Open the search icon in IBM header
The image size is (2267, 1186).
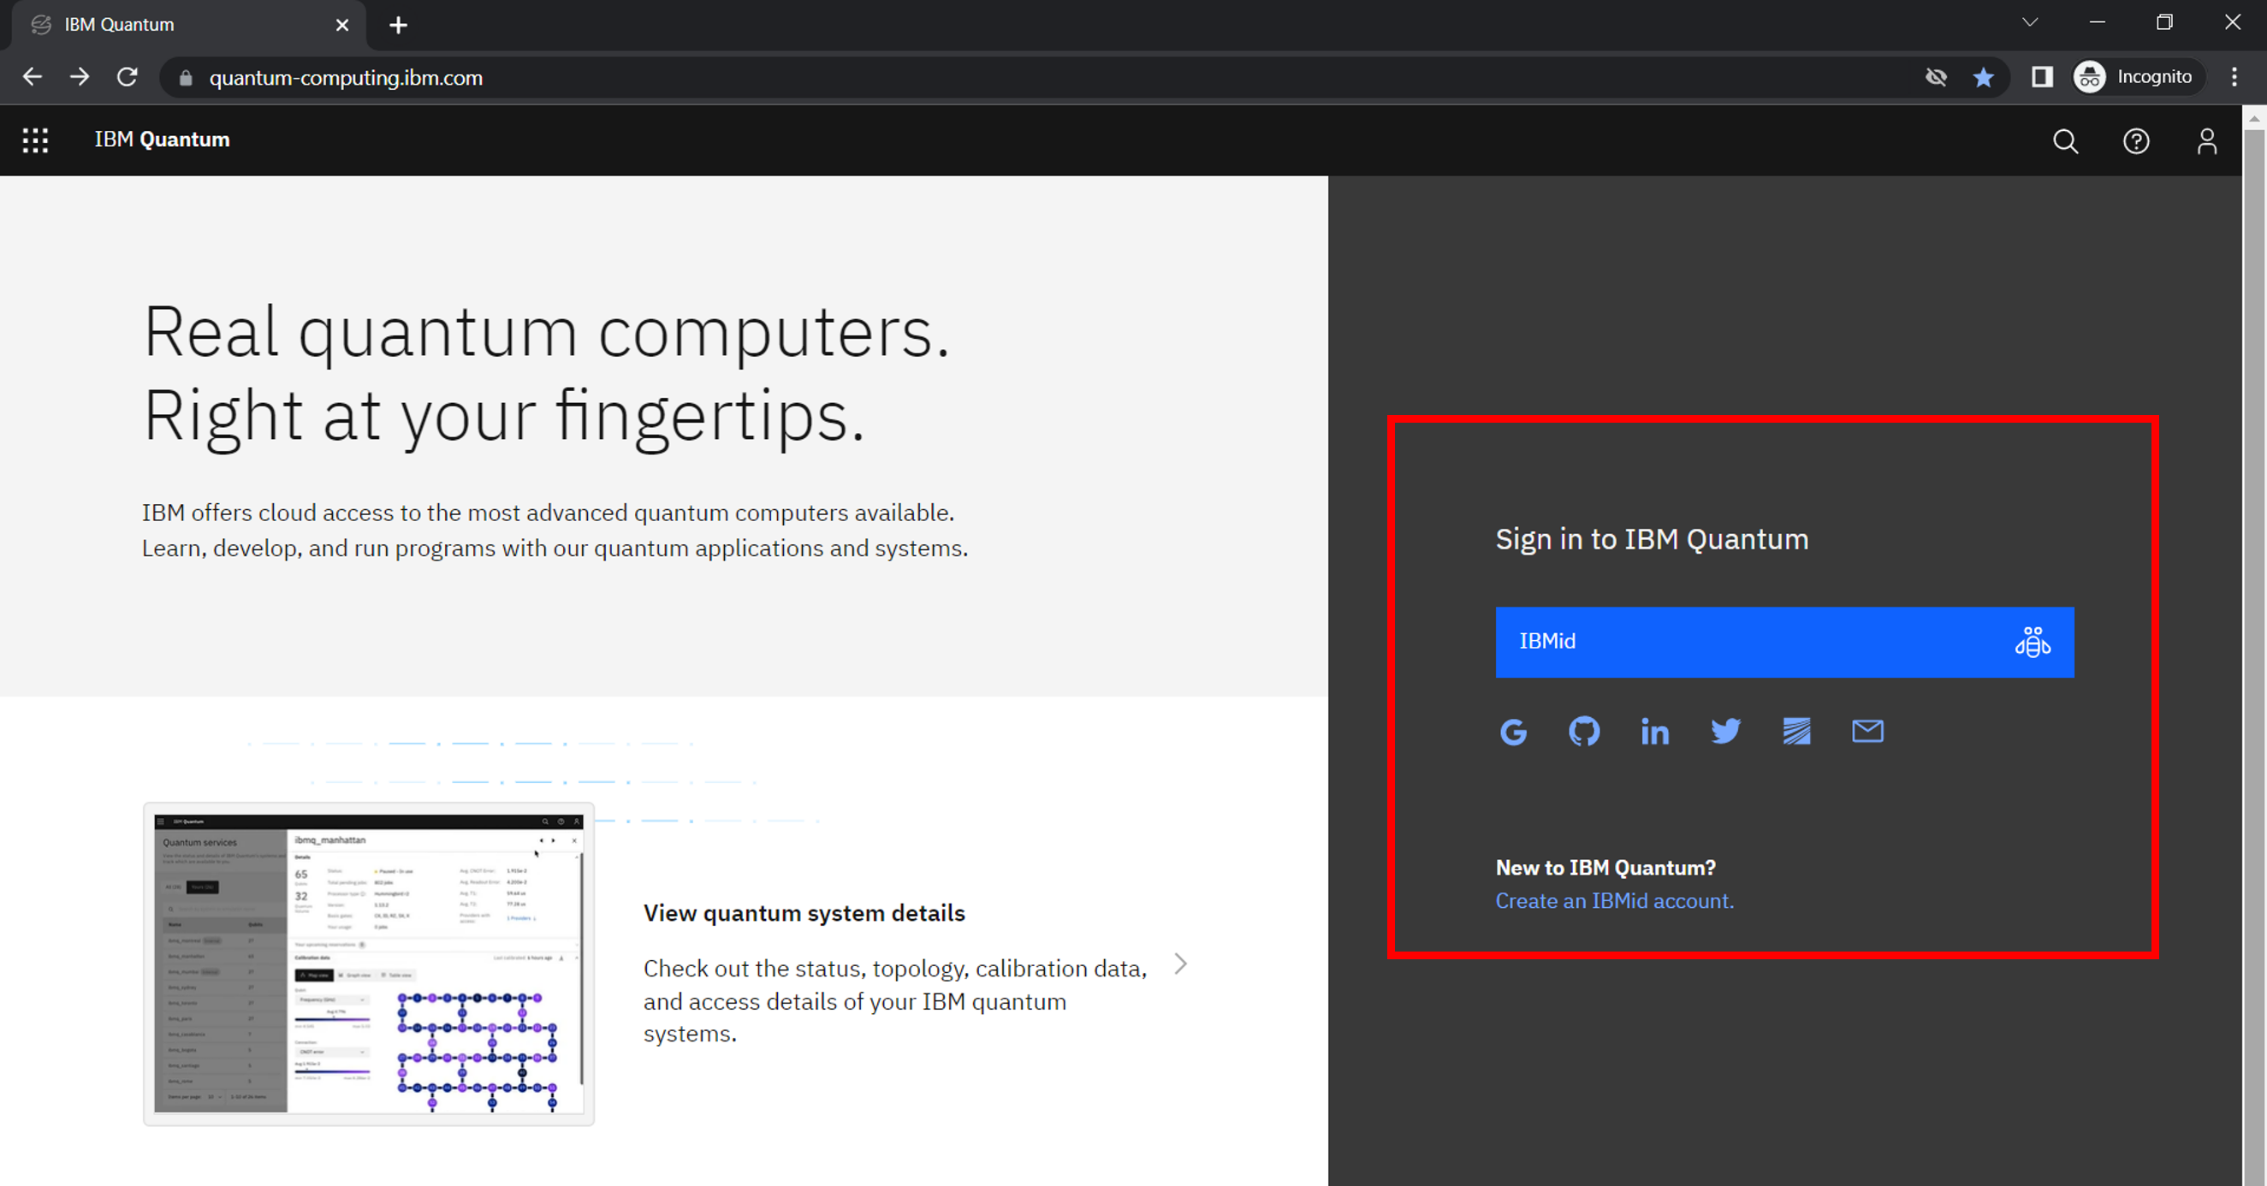point(2066,141)
